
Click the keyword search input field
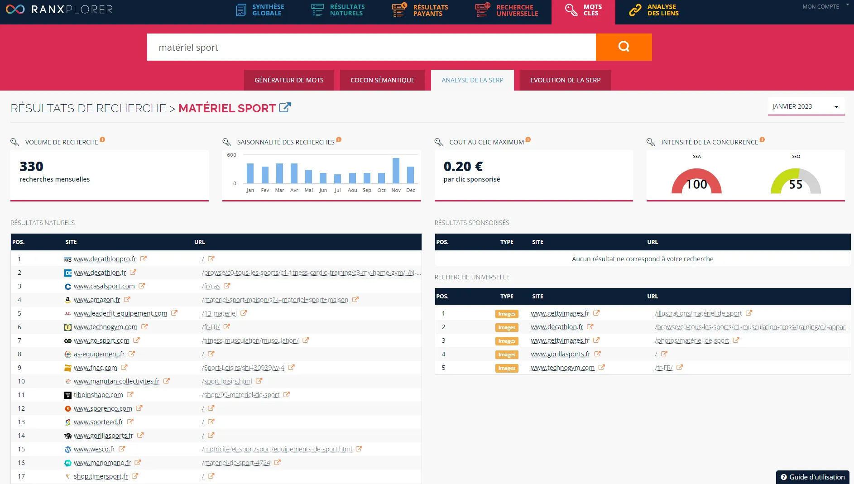tap(371, 47)
